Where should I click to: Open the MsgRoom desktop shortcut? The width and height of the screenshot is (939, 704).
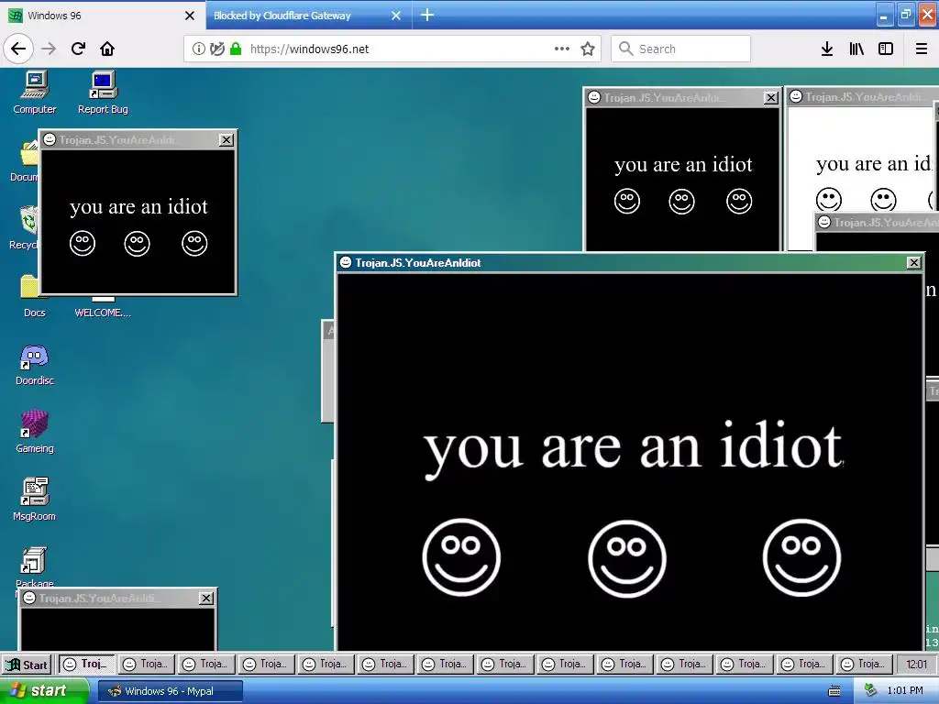(x=35, y=500)
